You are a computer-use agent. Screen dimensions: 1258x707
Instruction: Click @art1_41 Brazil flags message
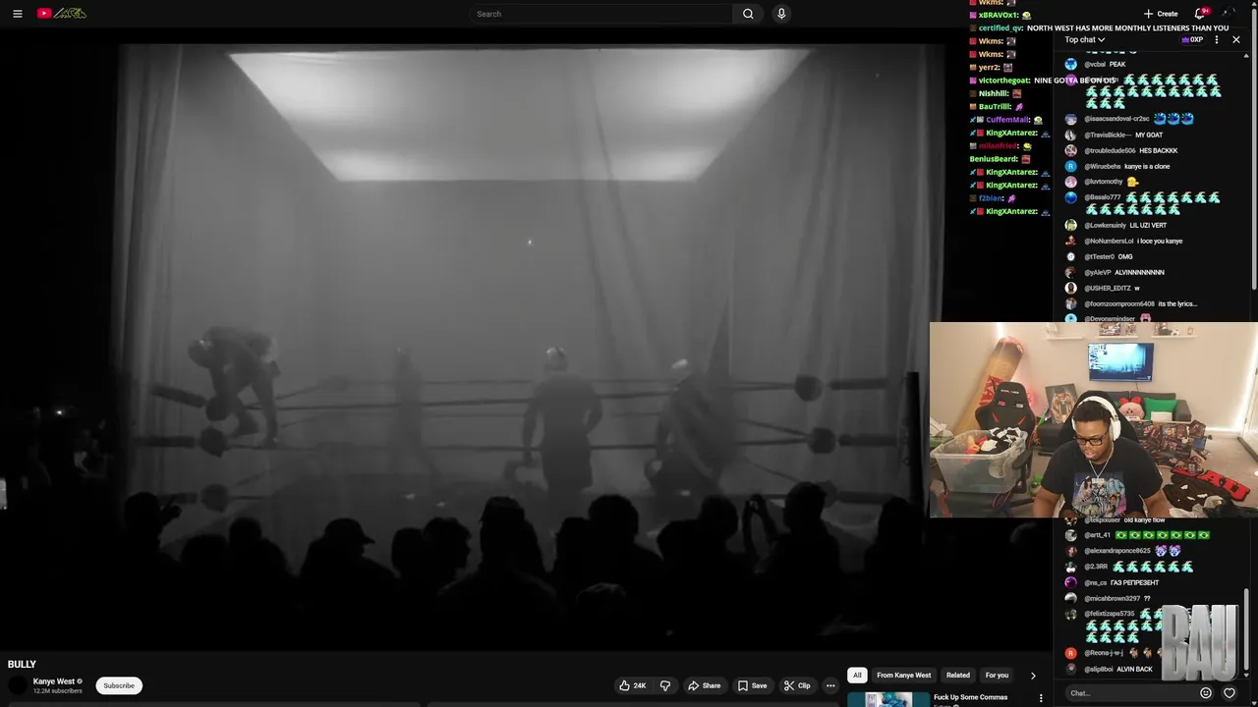(x=1163, y=535)
